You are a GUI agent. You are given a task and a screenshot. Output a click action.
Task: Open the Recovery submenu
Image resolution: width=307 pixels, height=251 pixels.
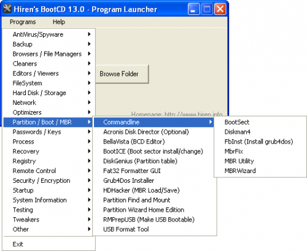point(48,152)
